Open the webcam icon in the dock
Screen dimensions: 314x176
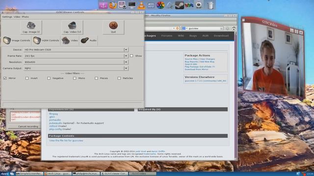coord(199,5)
